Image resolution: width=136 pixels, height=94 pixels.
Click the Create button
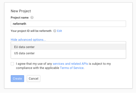(17, 79)
